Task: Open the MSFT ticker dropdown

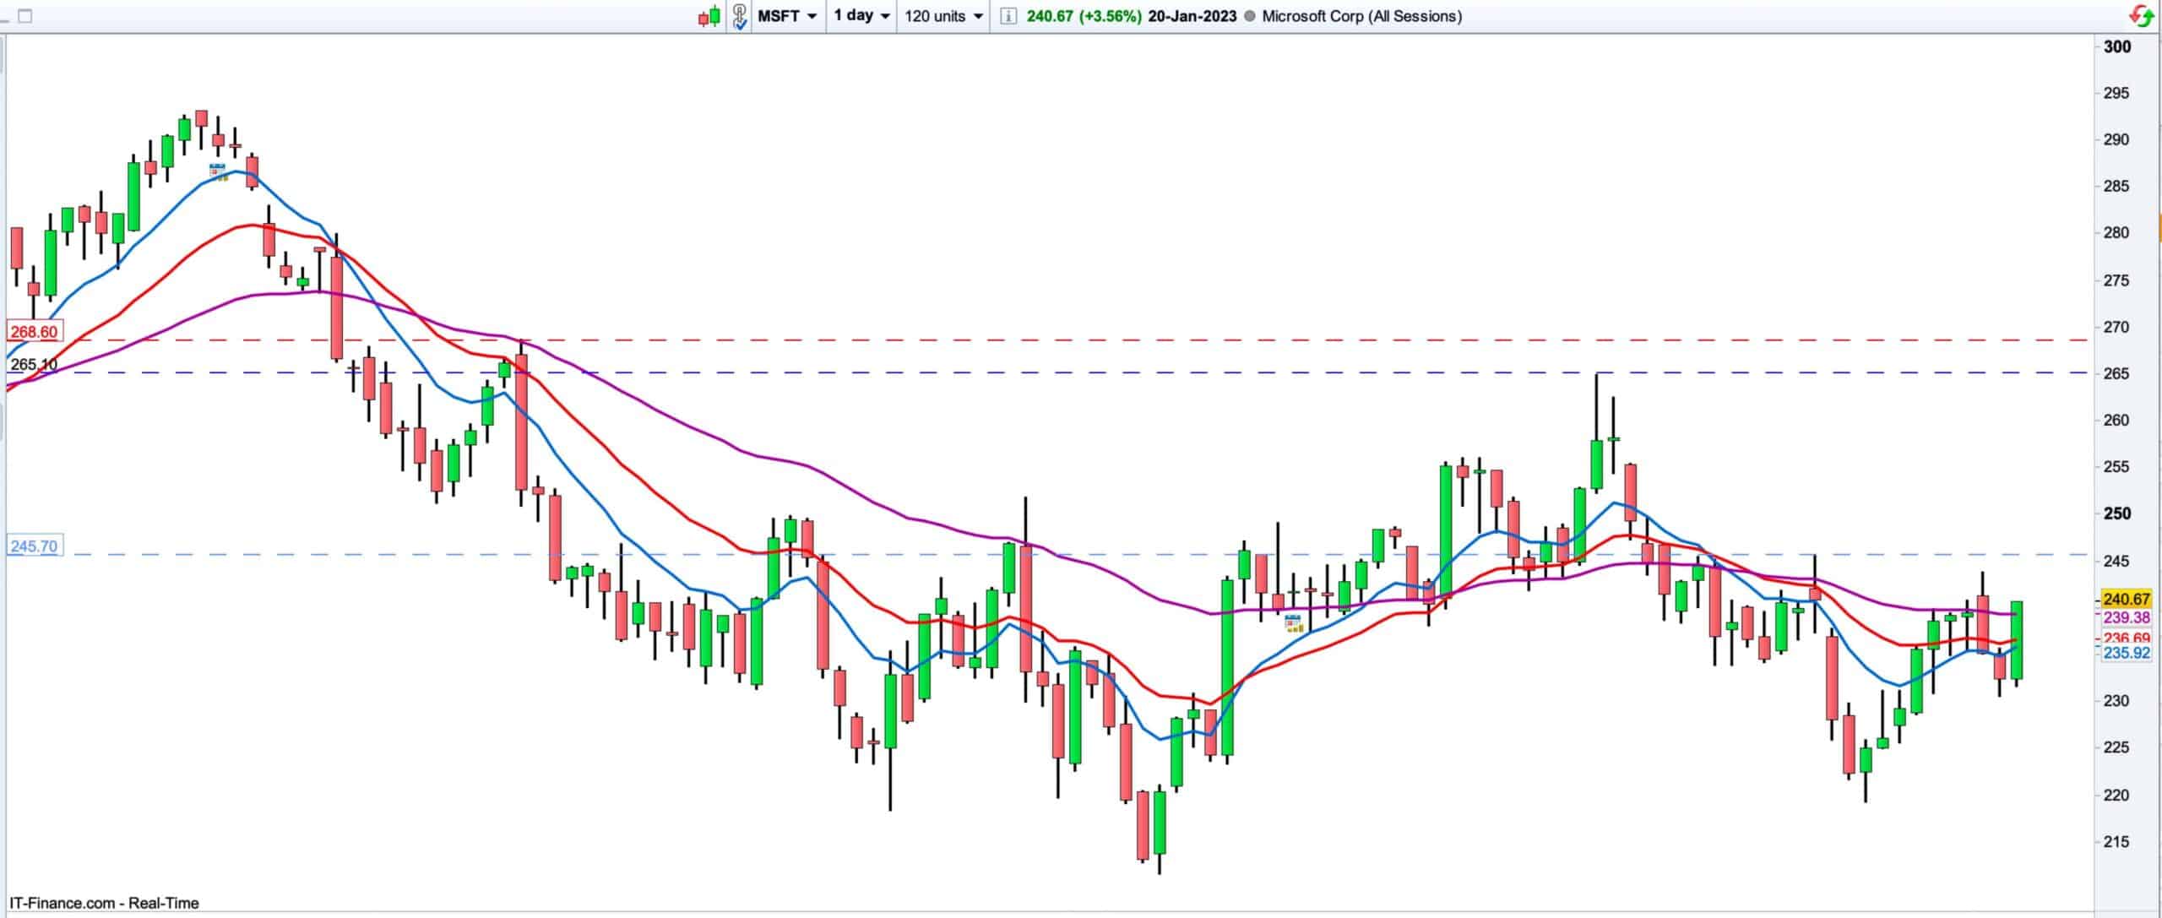Action: 787,16
